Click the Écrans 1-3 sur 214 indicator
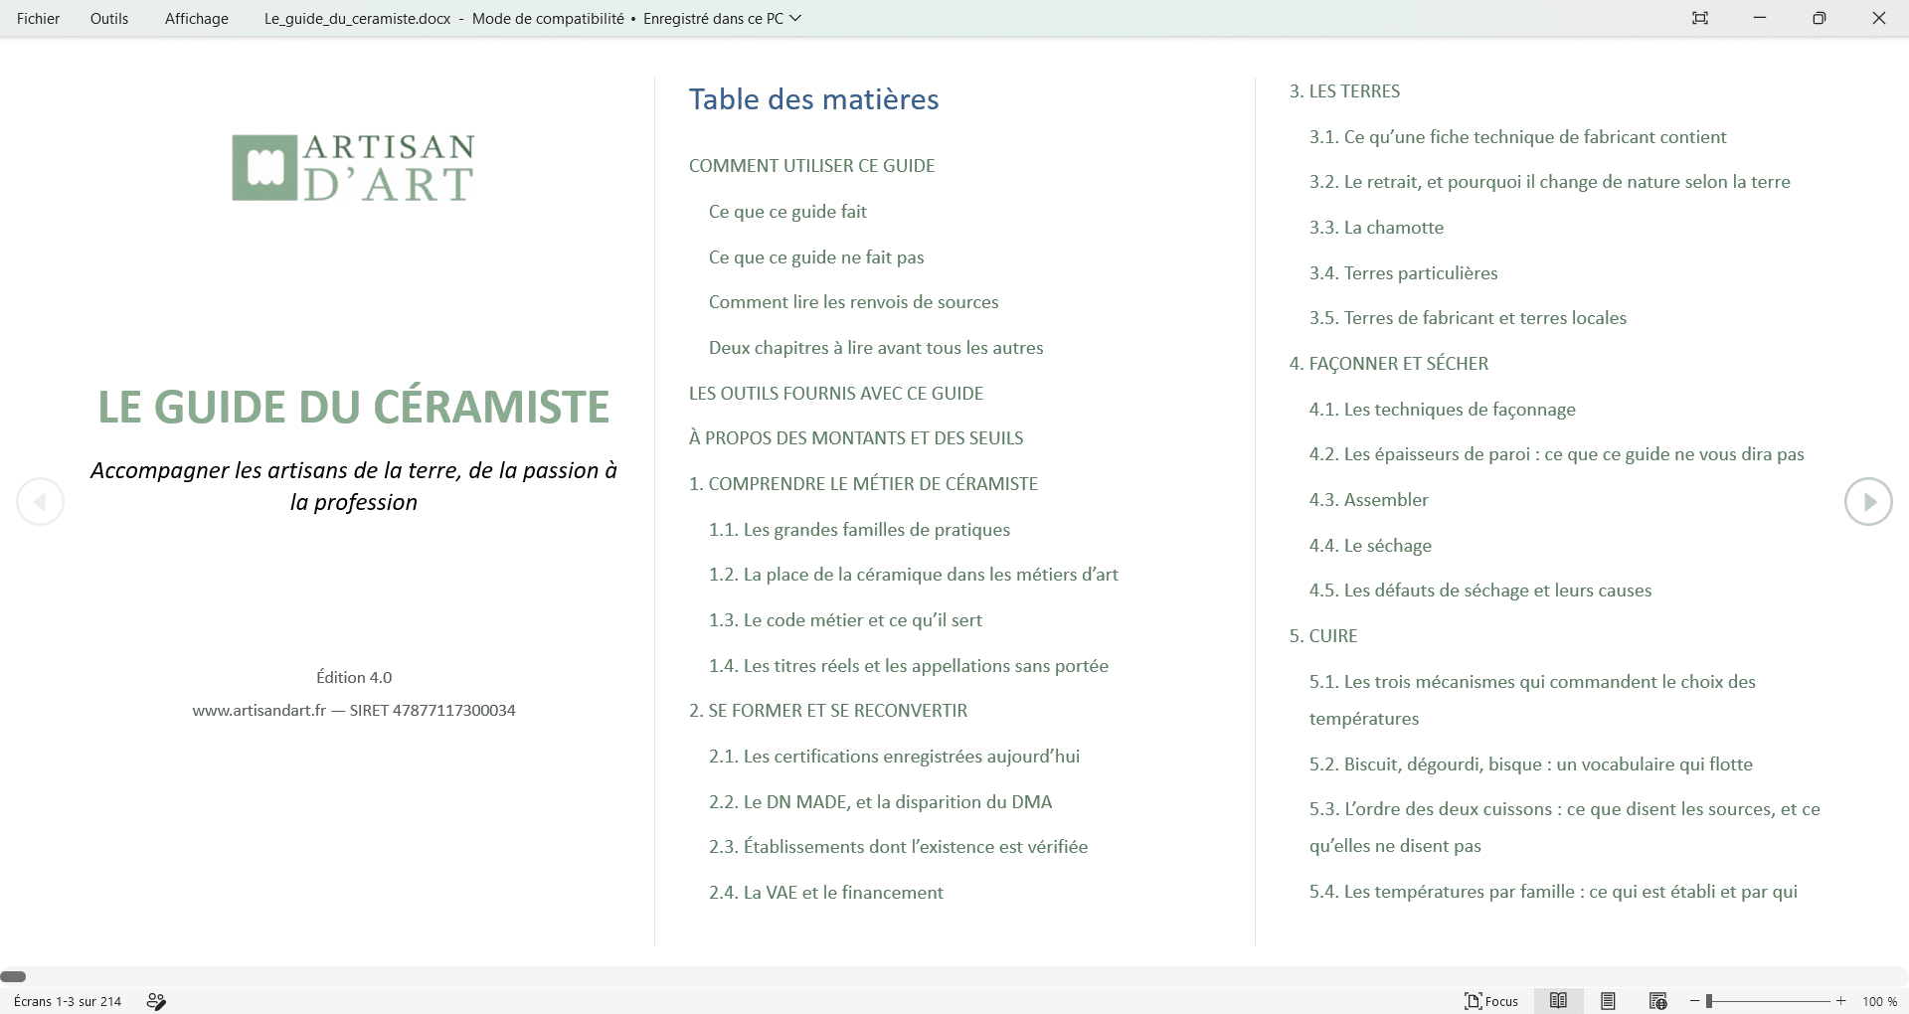Screen dimensions: 1909x1014 point(68,1001)
